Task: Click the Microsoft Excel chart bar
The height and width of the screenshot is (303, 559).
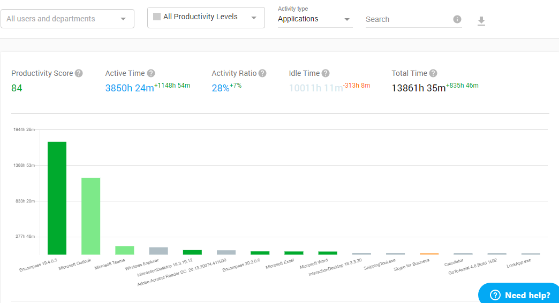Action: (x=293, y=253)
